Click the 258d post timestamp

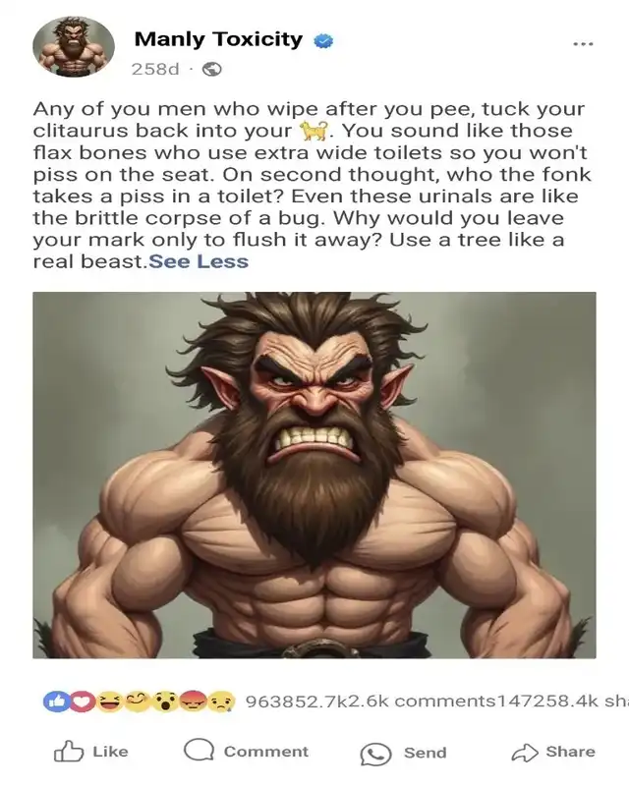click(x=155, y=69)
